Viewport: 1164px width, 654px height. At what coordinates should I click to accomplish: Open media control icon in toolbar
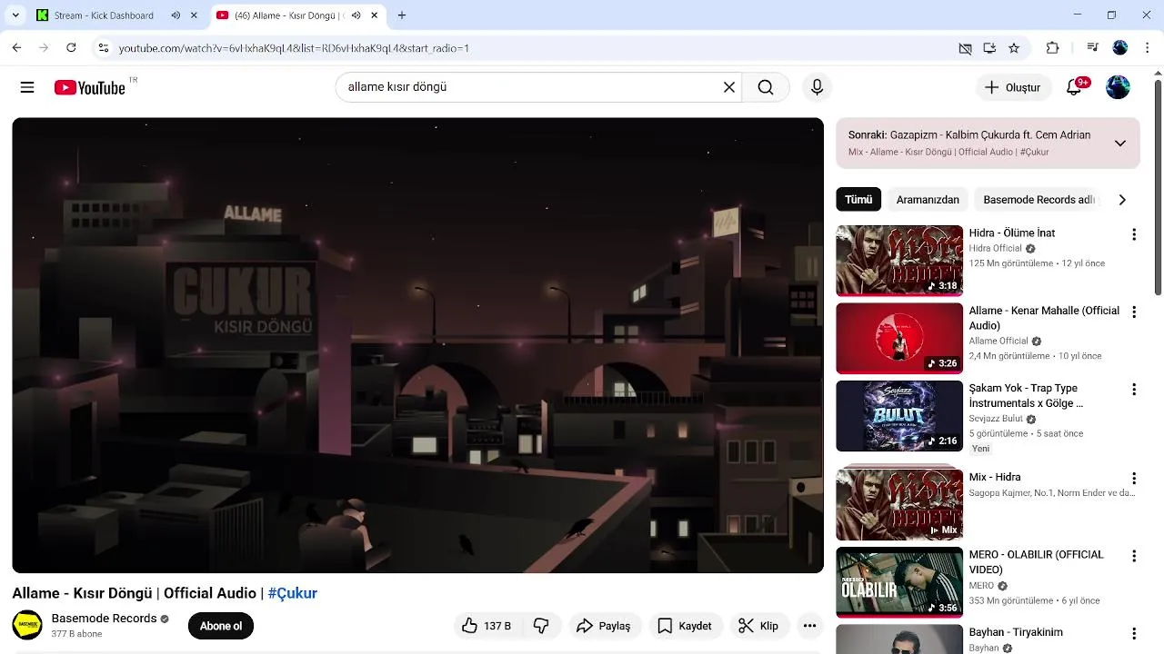[1092, 48]
